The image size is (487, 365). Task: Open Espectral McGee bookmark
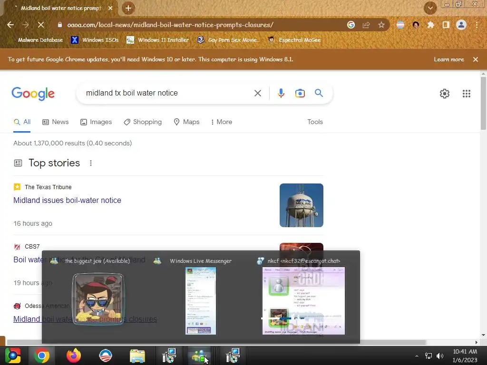point(294,40)
